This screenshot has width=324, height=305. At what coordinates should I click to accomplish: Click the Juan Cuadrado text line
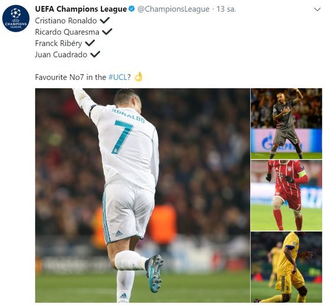click(61, 55)
